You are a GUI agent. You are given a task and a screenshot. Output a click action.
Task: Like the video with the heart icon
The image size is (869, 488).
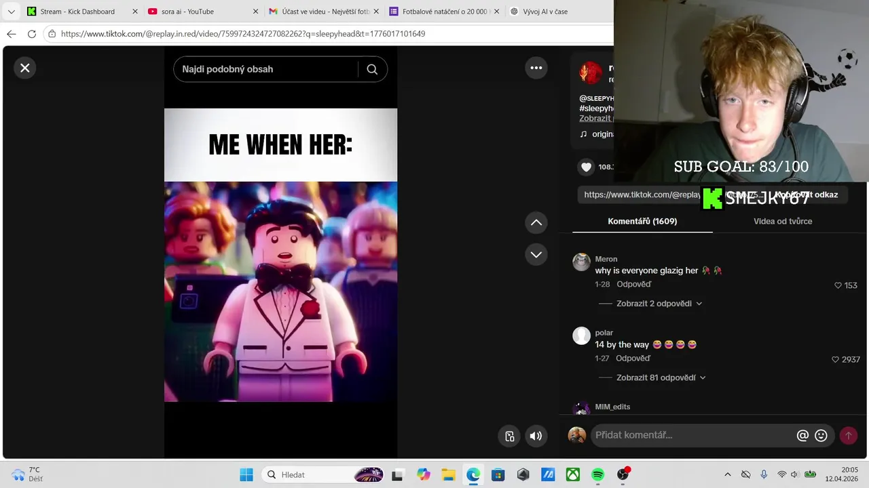coord(587,167)
